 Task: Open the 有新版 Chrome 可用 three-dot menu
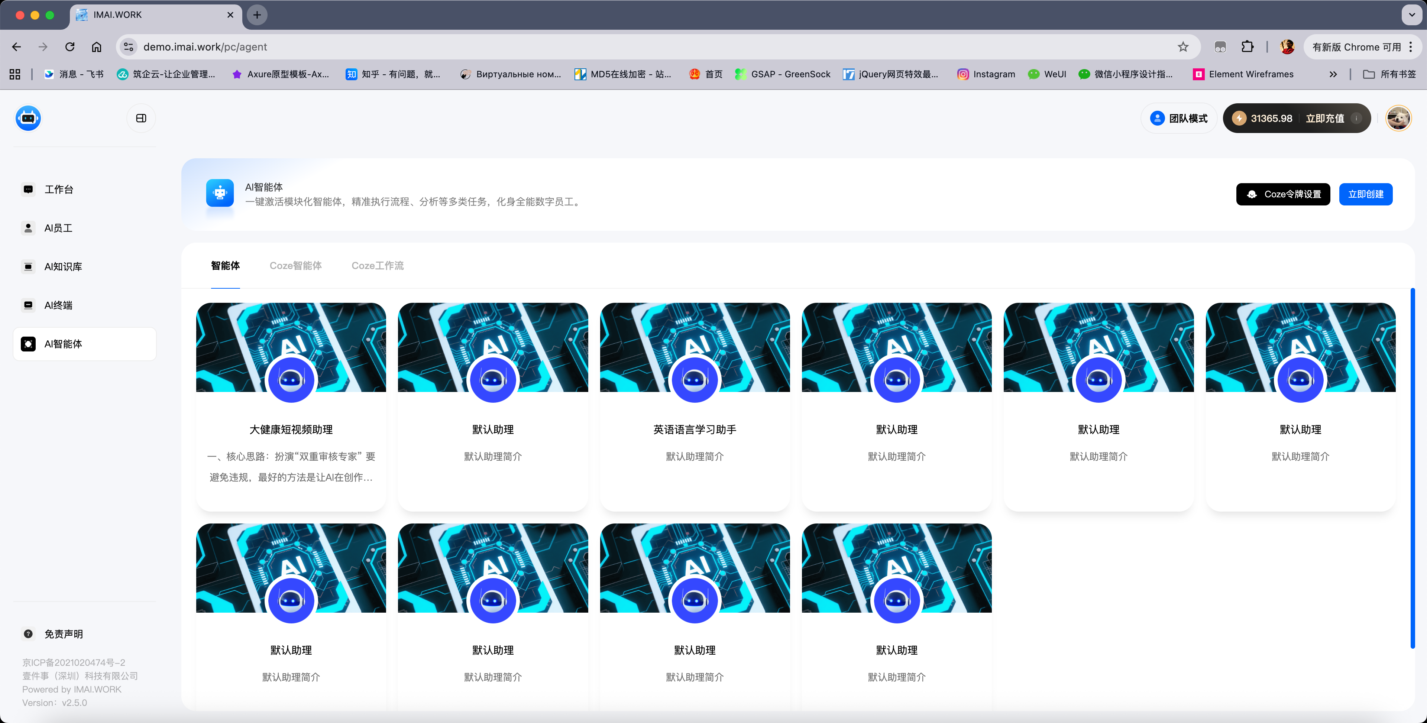pos(1411,47)
